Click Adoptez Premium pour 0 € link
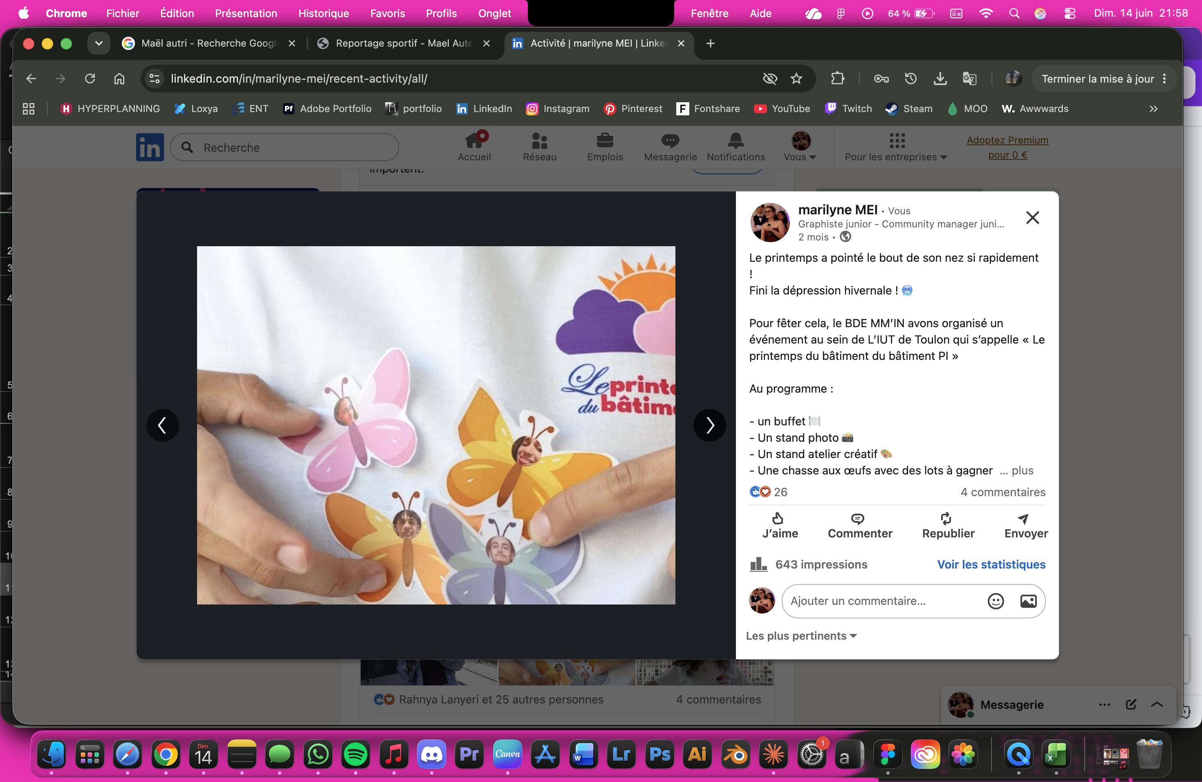This screenshot has width=1202, height=782. [x=1007, y=147]
